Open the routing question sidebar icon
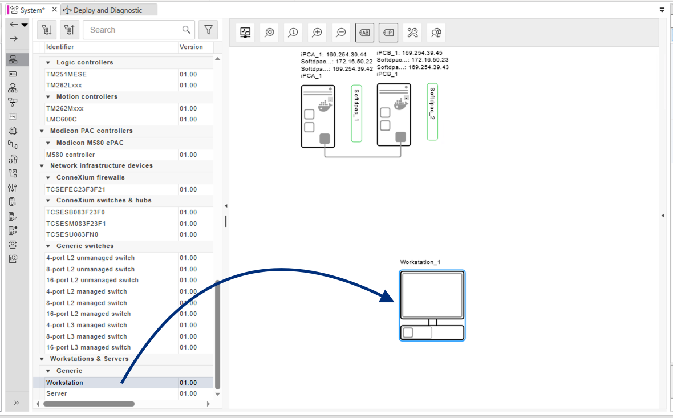Viewport: 673px width, 418px height. pos(13,173)
